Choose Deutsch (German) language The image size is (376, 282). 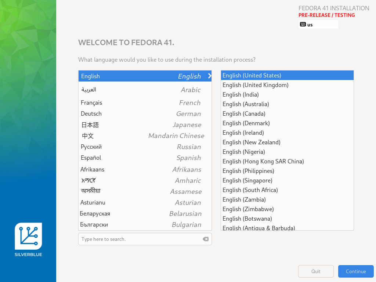pyautogui.click(x=145, y=114)
